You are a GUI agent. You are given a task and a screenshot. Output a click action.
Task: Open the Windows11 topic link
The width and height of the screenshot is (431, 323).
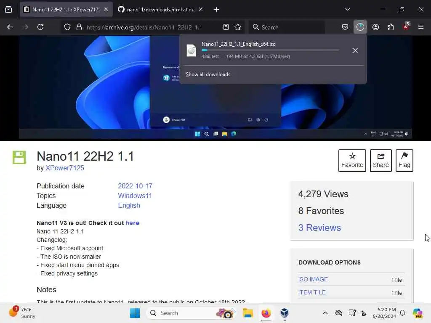click(x=135, y=196)
